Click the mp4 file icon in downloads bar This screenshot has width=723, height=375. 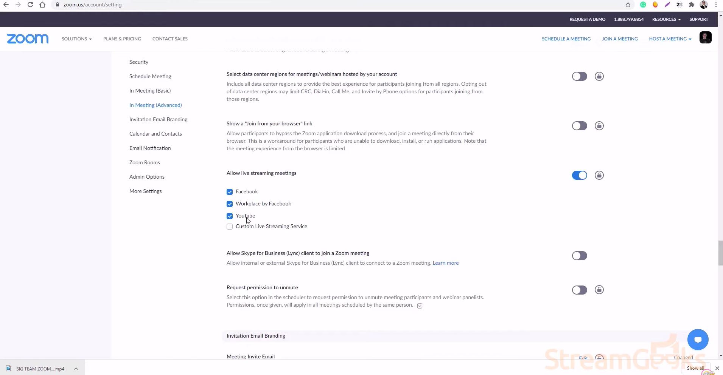tap(8, 368)
